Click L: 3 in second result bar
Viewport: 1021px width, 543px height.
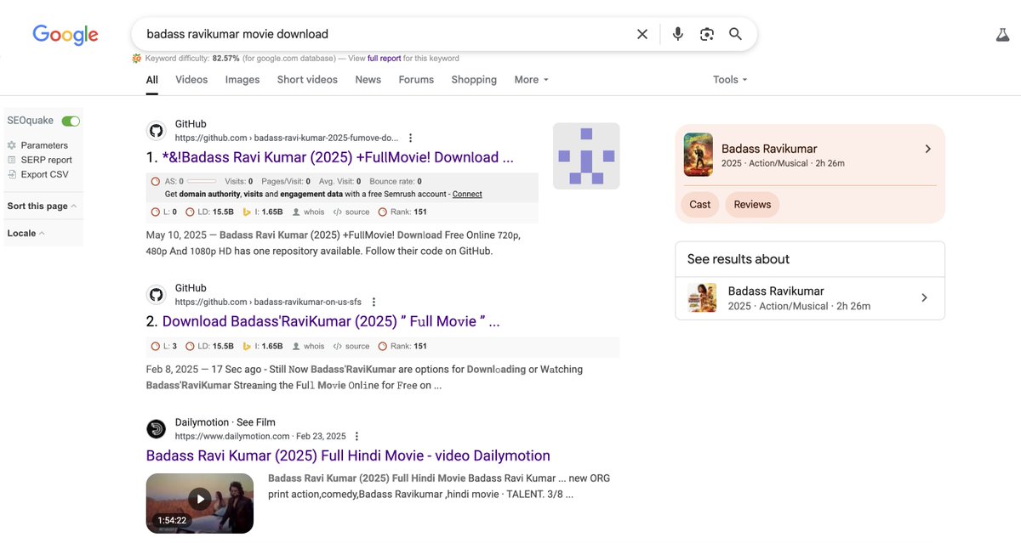click(x=163, y=347)
